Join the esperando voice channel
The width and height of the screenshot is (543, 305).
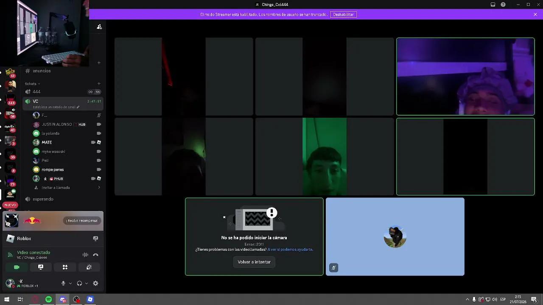[x=63, y=199]
